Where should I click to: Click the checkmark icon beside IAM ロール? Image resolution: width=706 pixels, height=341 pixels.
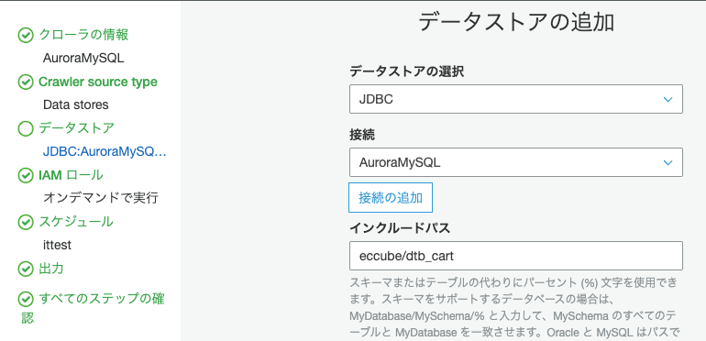coord(26,175)
